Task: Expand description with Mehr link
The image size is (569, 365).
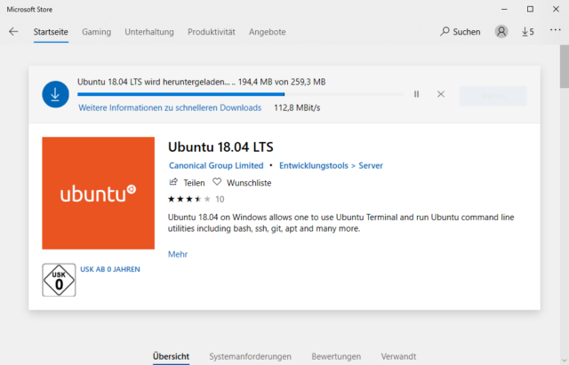Action: pos(177,254)
